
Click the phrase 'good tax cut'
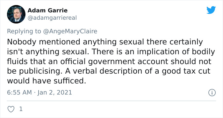coord(186,71)
